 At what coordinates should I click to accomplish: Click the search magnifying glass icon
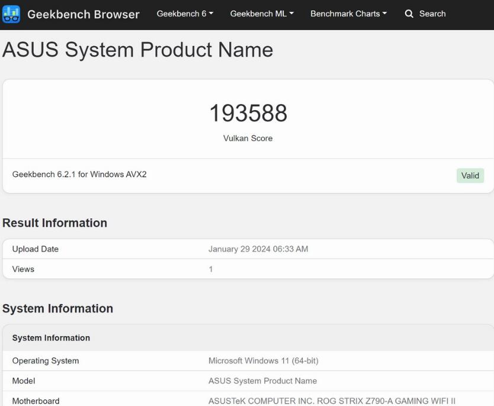[x=409, y=14]
